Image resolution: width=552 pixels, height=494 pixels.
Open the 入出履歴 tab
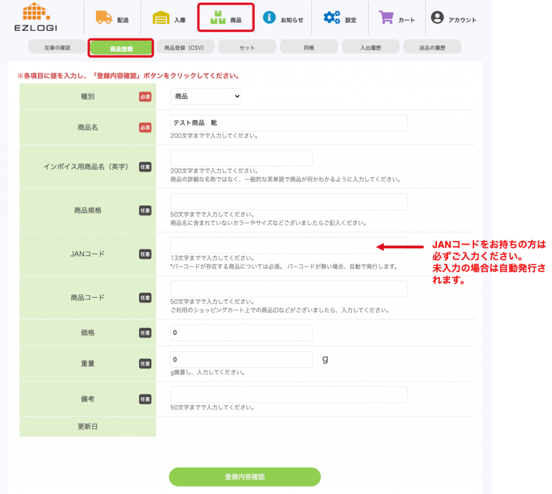(x=370, y=47)
